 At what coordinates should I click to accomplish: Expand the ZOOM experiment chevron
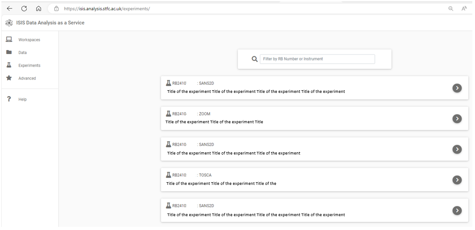(457, 119)
